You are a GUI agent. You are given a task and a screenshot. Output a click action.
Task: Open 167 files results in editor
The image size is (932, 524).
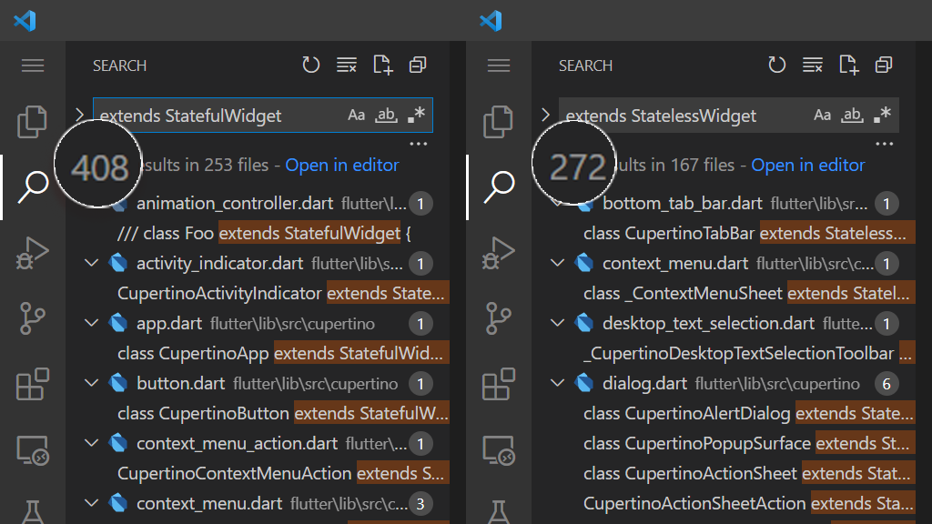click(x=808, y=166)
